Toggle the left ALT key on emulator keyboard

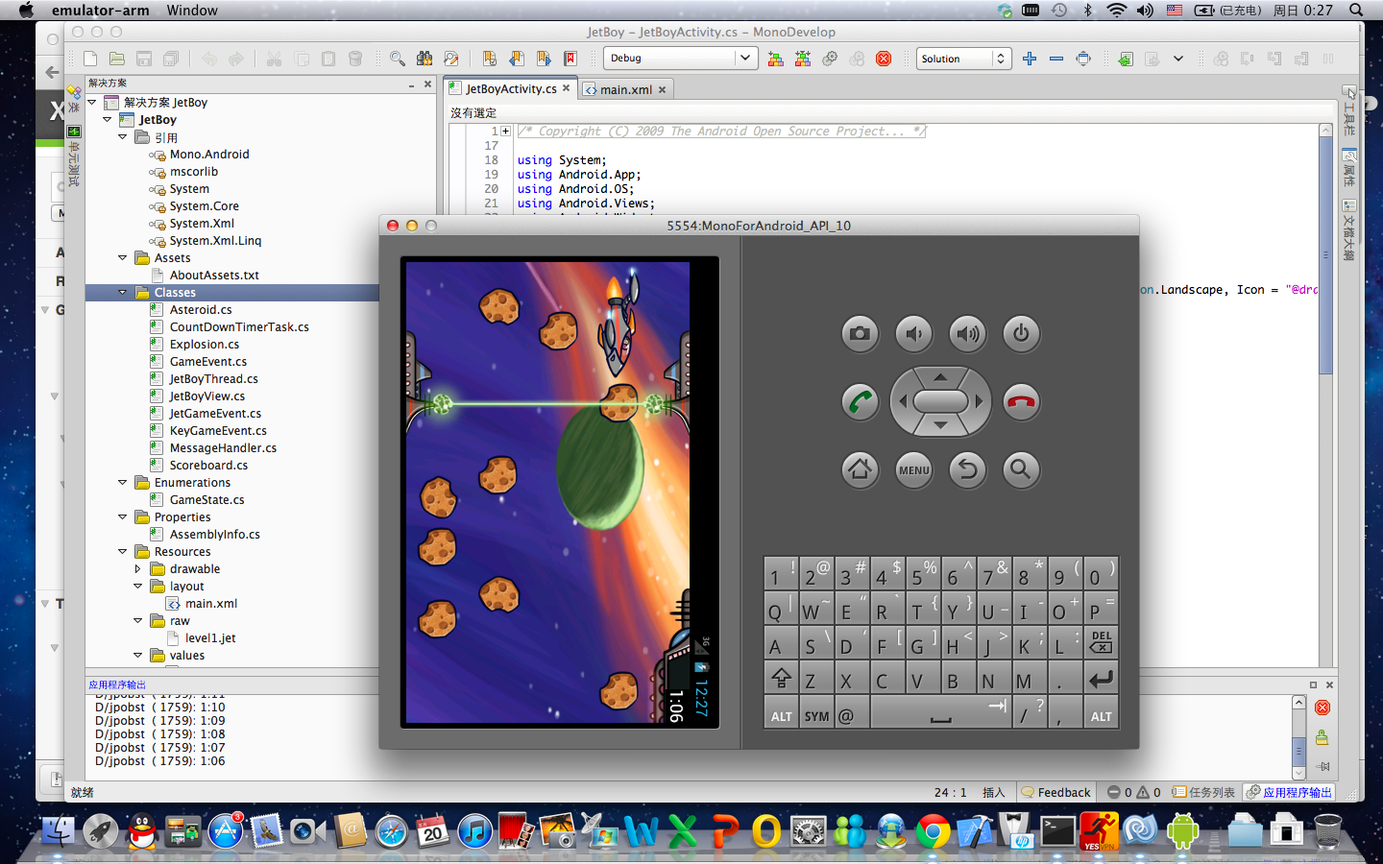tap(781, 716)
